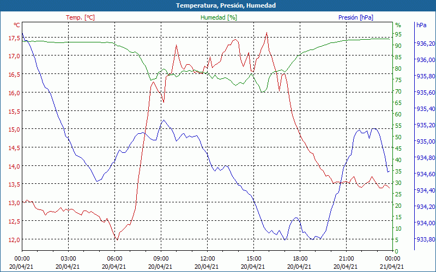The image size is (436, 272).
Task: Click the 15,0 temperature axis value
Action: [14, 130]
